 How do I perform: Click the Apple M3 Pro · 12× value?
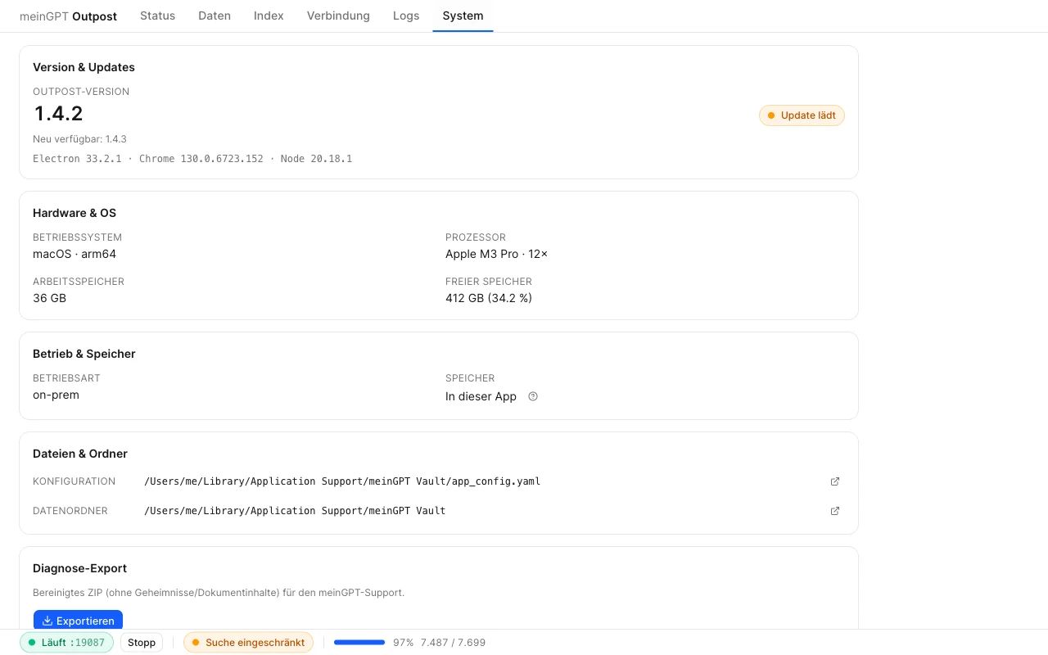pyautogui.click(x=497, y=254)
